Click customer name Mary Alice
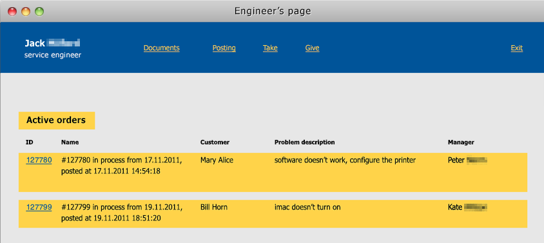The image size is (544, 243). click(x=217, y=160)
